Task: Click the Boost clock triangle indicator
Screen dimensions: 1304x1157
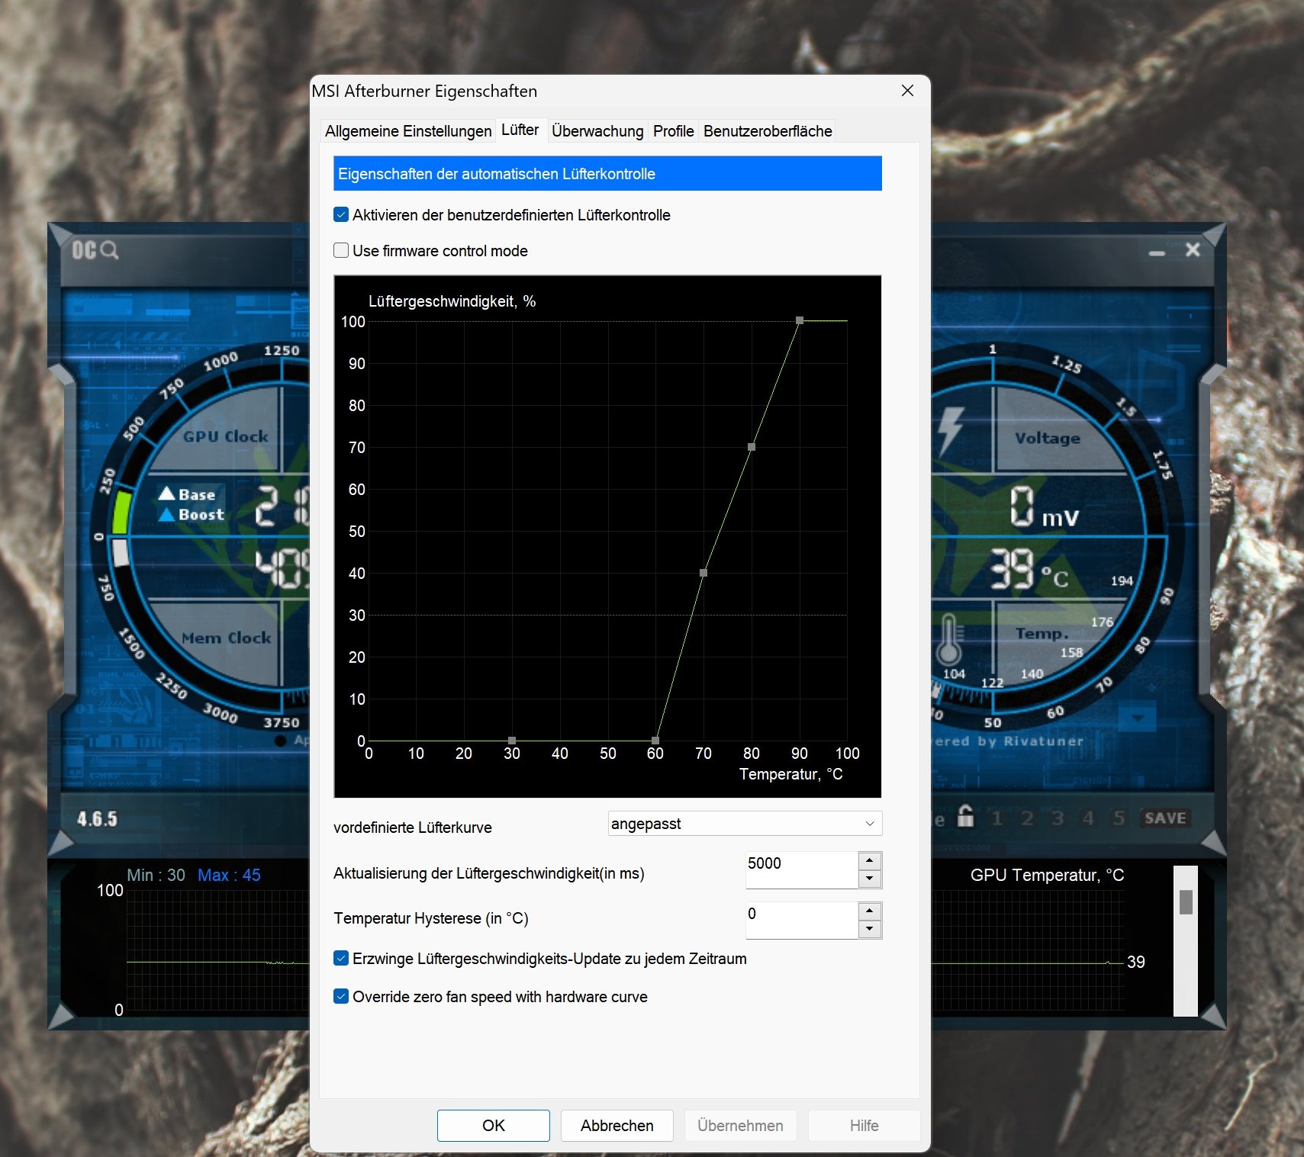Action: (167, 515)
